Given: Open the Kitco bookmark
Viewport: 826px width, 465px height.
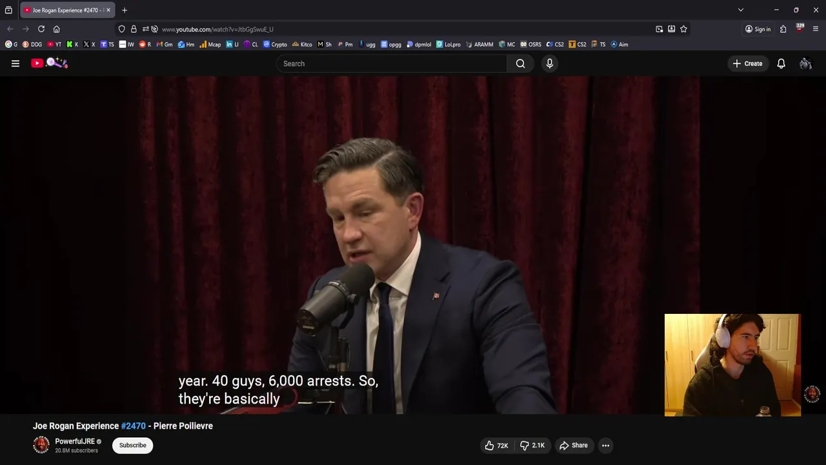Looking at the screenshot, I should [302, 45].
